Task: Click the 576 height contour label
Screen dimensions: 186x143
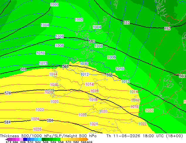Action: coord(8,93)
